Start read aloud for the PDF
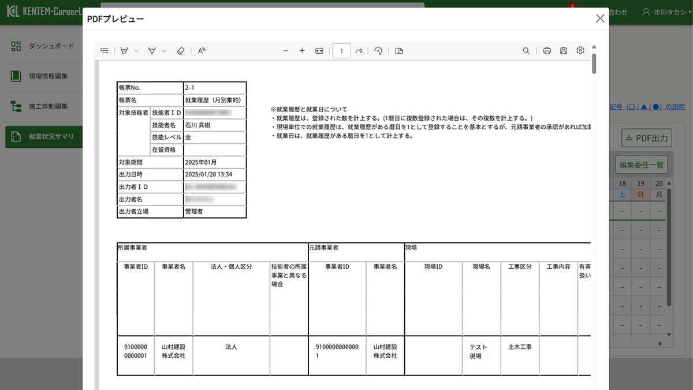The width and height of the screenshot is (693, 390). [x=200, y=51]
